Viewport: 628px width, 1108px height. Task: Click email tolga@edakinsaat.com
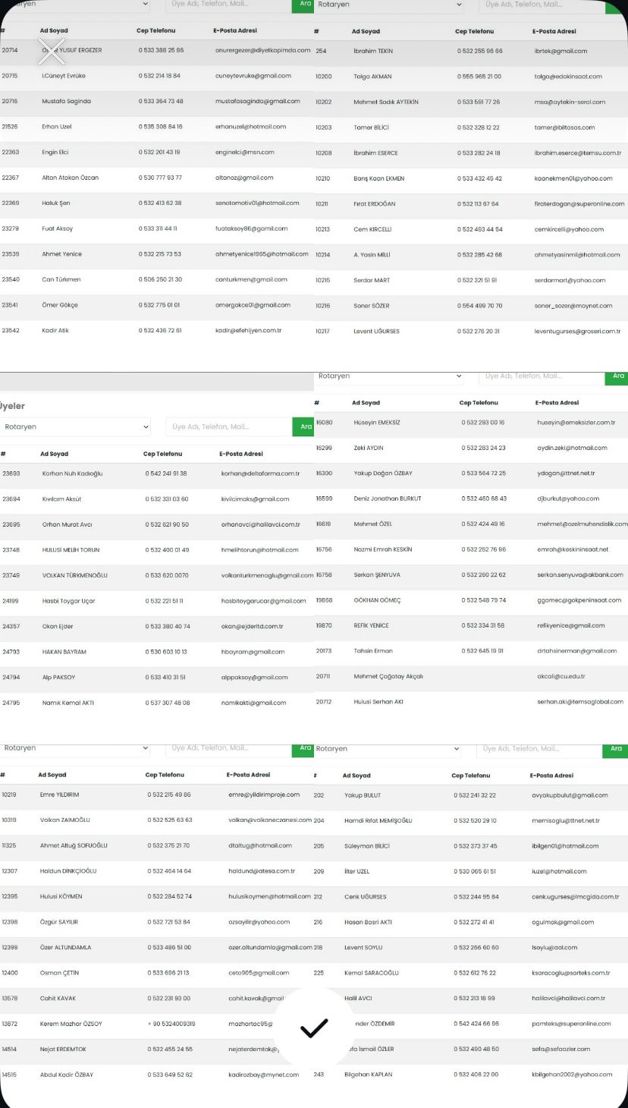567,77
